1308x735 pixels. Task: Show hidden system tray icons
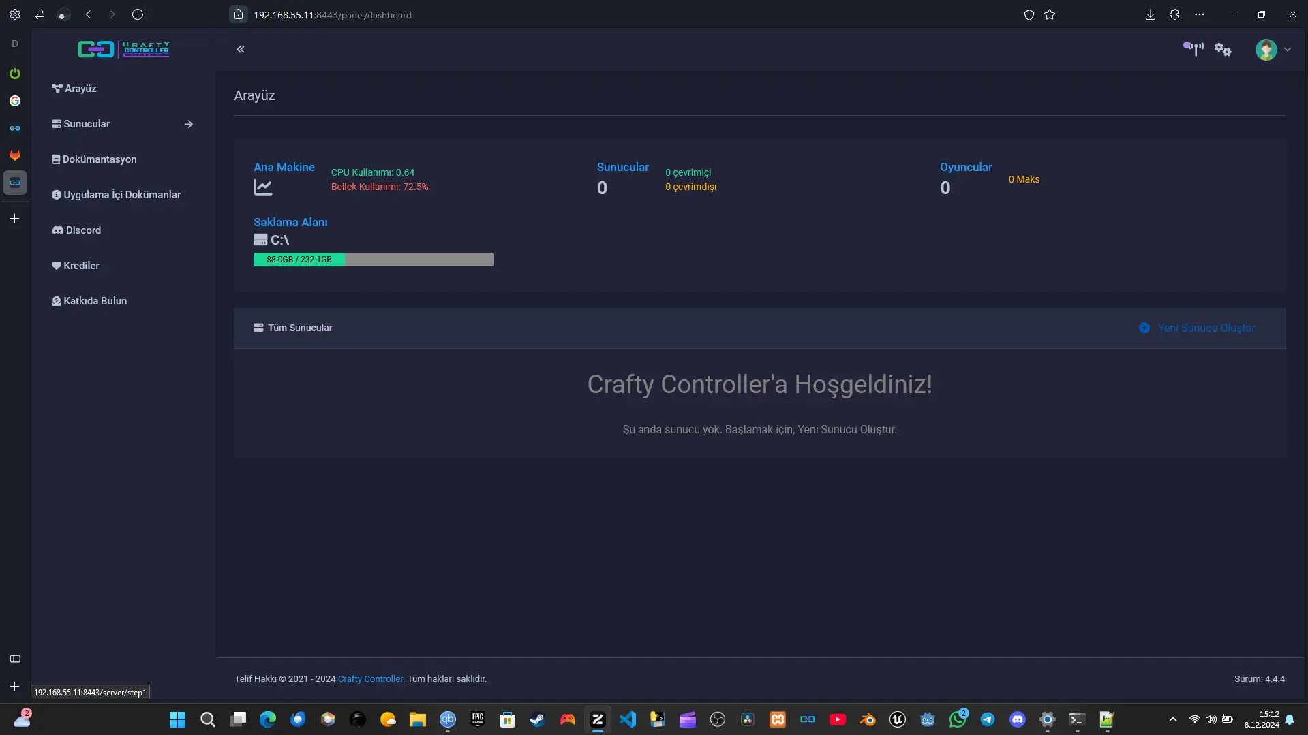1172,719
